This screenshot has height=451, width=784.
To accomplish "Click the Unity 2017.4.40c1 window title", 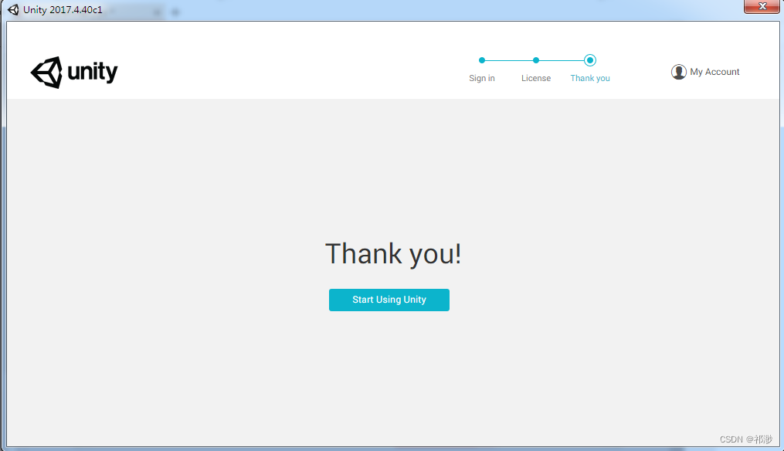I will (63, 10).
